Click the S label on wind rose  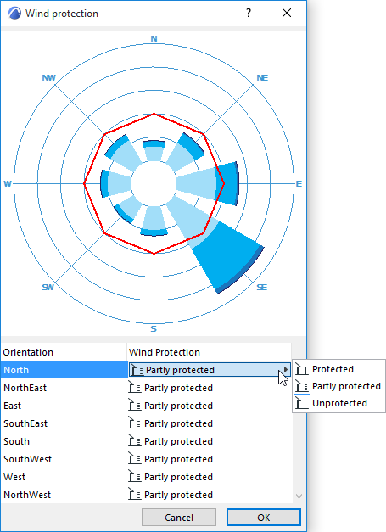pos(154,328)
